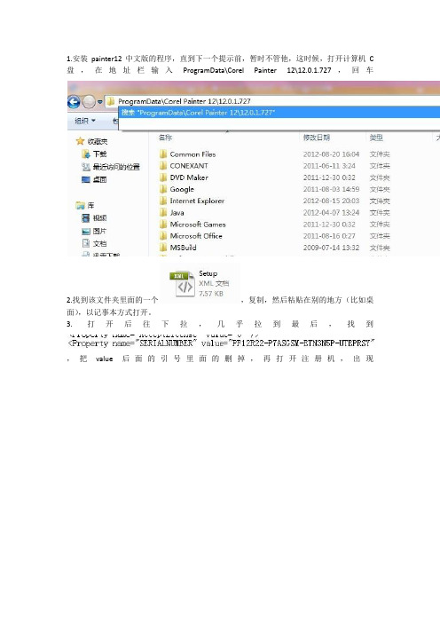The height and width of the screenshot is (623, 440).
Task: Select 库 in the navigation pane
Action: 91,205
